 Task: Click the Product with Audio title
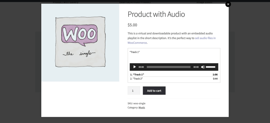(x=156, y=14)
